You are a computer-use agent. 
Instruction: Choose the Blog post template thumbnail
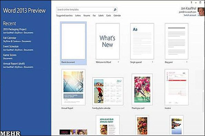(x=176, y=41)
